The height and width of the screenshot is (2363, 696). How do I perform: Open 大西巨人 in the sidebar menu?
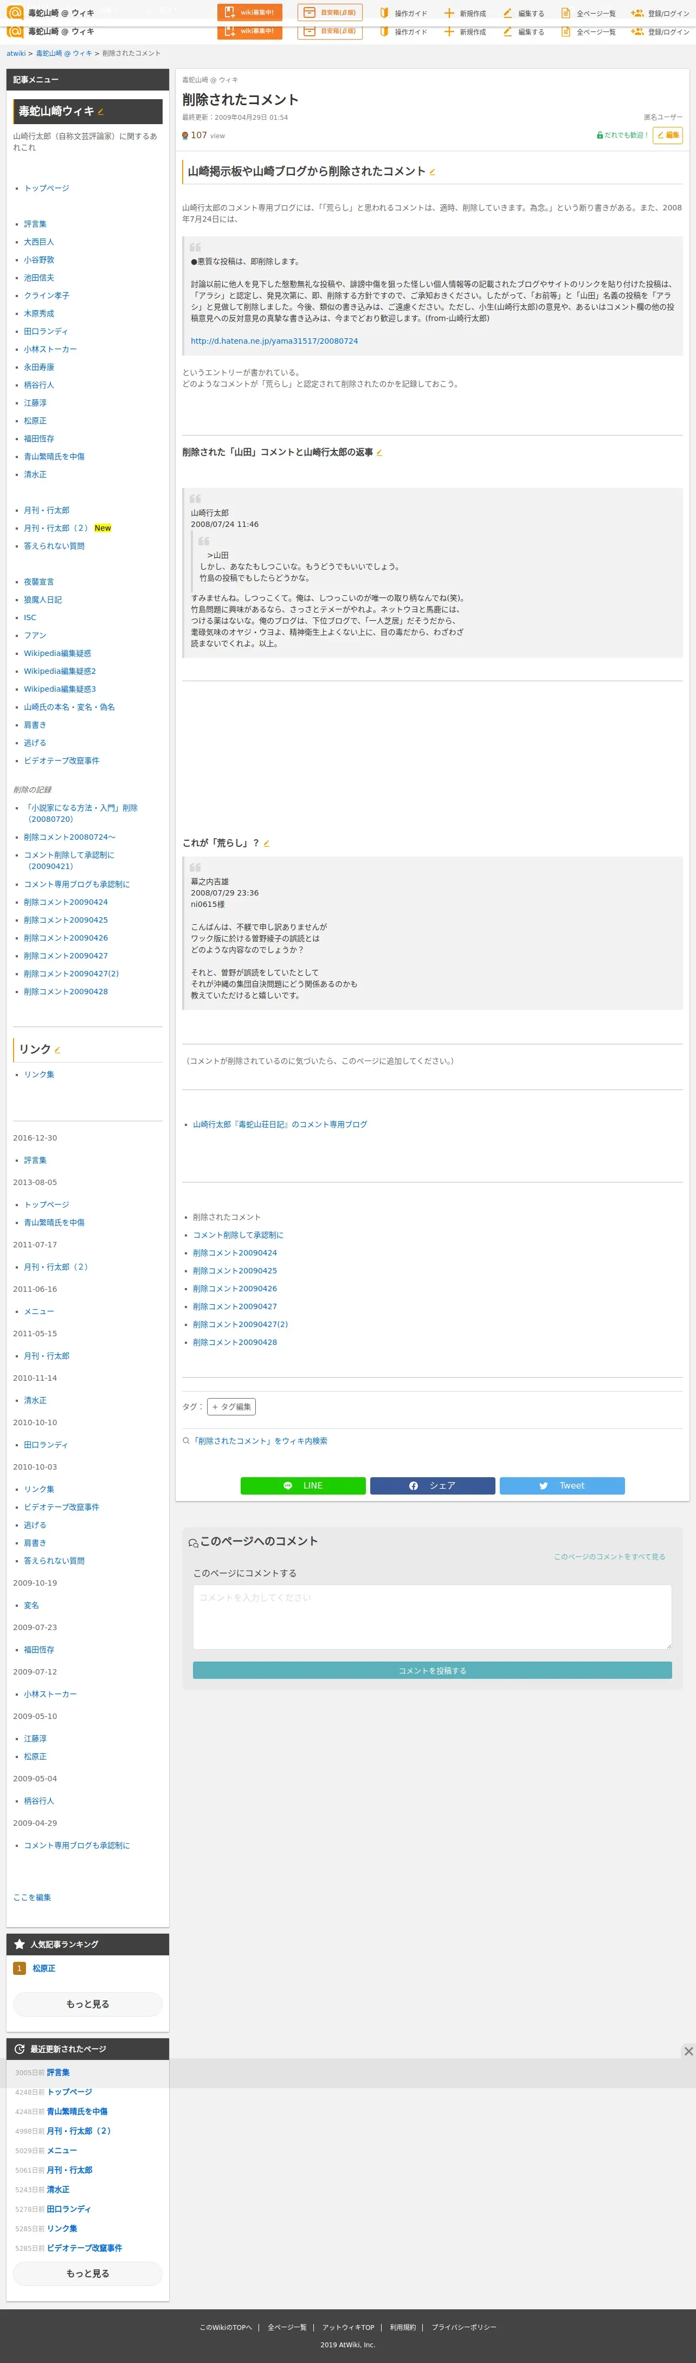pos(38,242)
